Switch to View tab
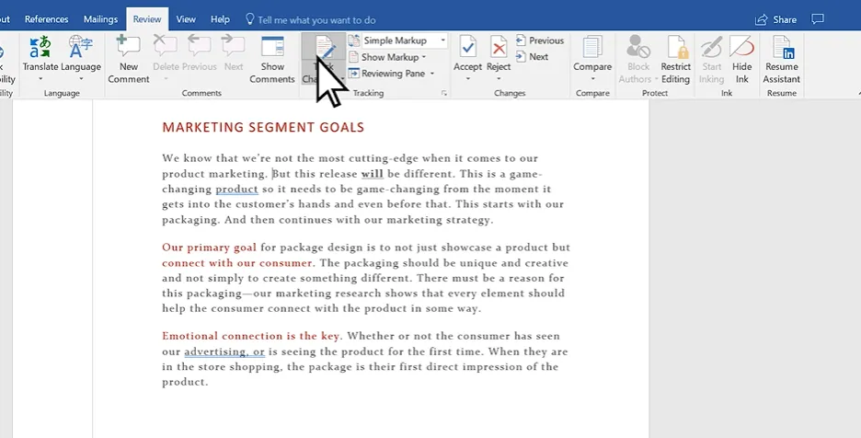Viewport: 861px width, 438px height. (186, 19)
